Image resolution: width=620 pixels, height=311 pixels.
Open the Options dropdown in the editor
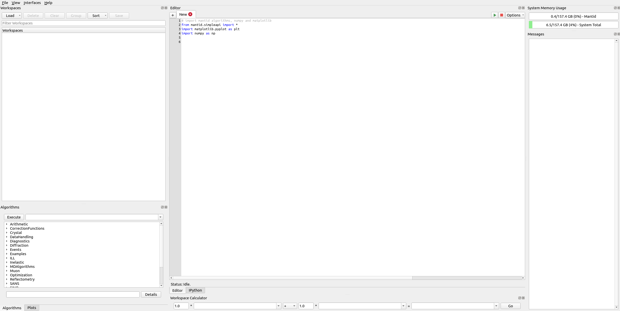[515, 15]
